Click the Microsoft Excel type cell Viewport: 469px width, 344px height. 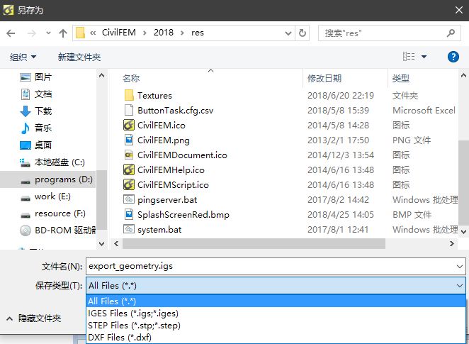tap(424, 111)
